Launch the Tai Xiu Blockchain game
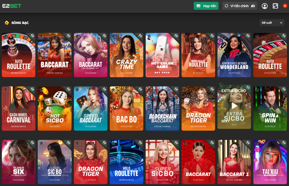This screenshot has width=289, height=186. point(270,162)
